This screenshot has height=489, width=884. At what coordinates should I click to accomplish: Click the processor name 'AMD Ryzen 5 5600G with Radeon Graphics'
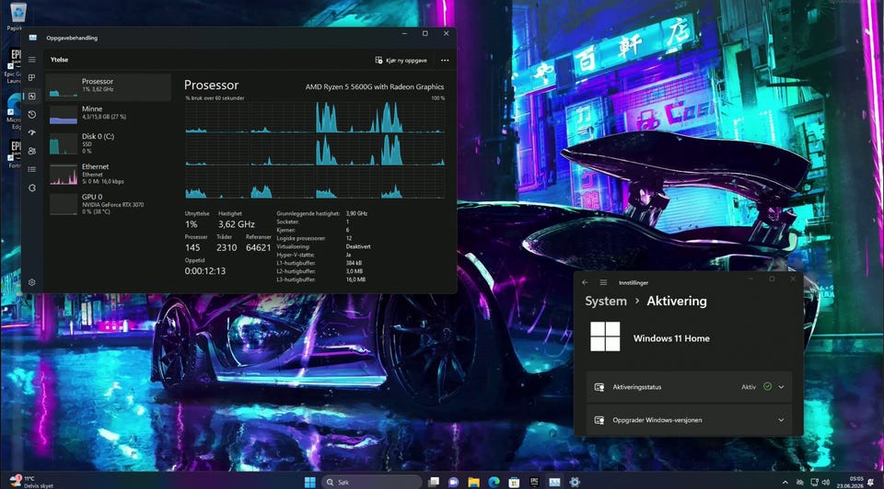pyautogui.click(x=375, y=86)
